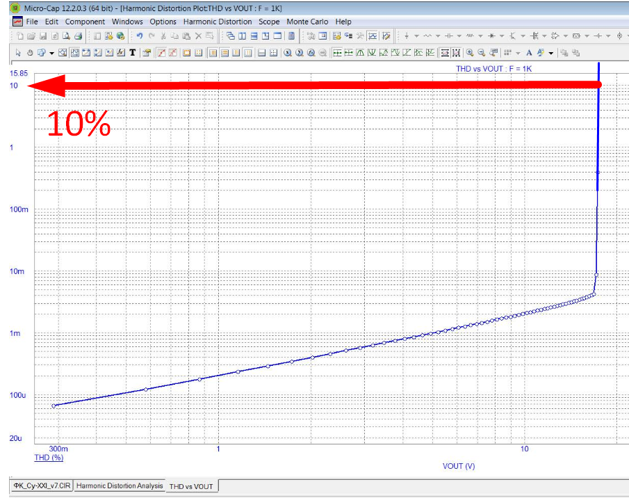Screen dimensions: 629x498
Task: Toggle the Next Data Point cursor mode
Action: (x=337, y=53)
